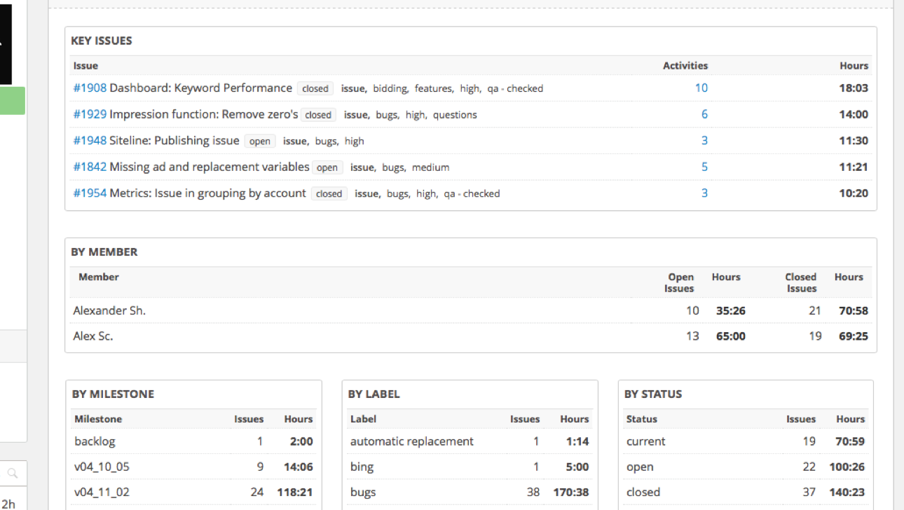This screenshot has height=510, width=904.
Task: Click the current status row
Action: pyautogui.click(x=746, y=441)
